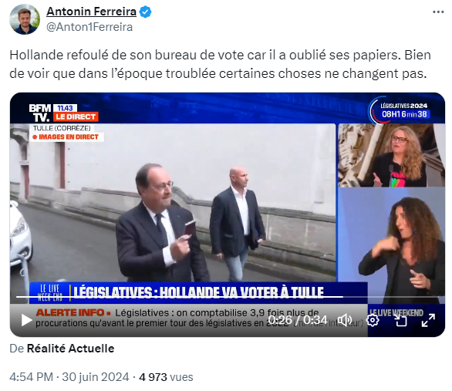452x391 pixels.
Task: Click the video elapsed time 0:26 / 0:34
Action: pyautogui.click(x=298, y=320)
